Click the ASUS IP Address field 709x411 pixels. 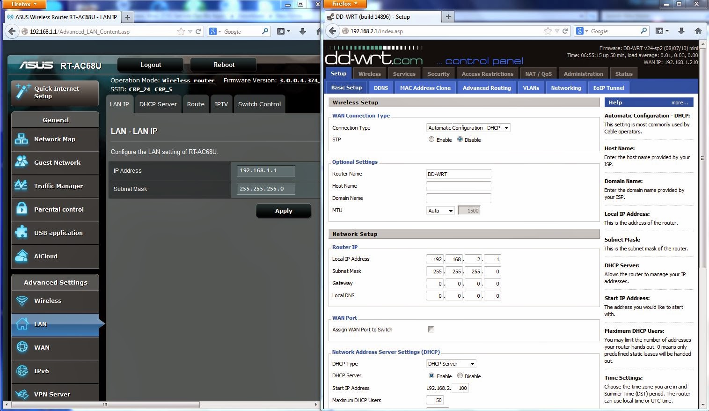click(x=266, y=171)
